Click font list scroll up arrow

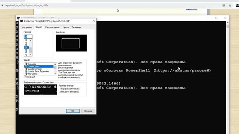(x=55, y=64)
